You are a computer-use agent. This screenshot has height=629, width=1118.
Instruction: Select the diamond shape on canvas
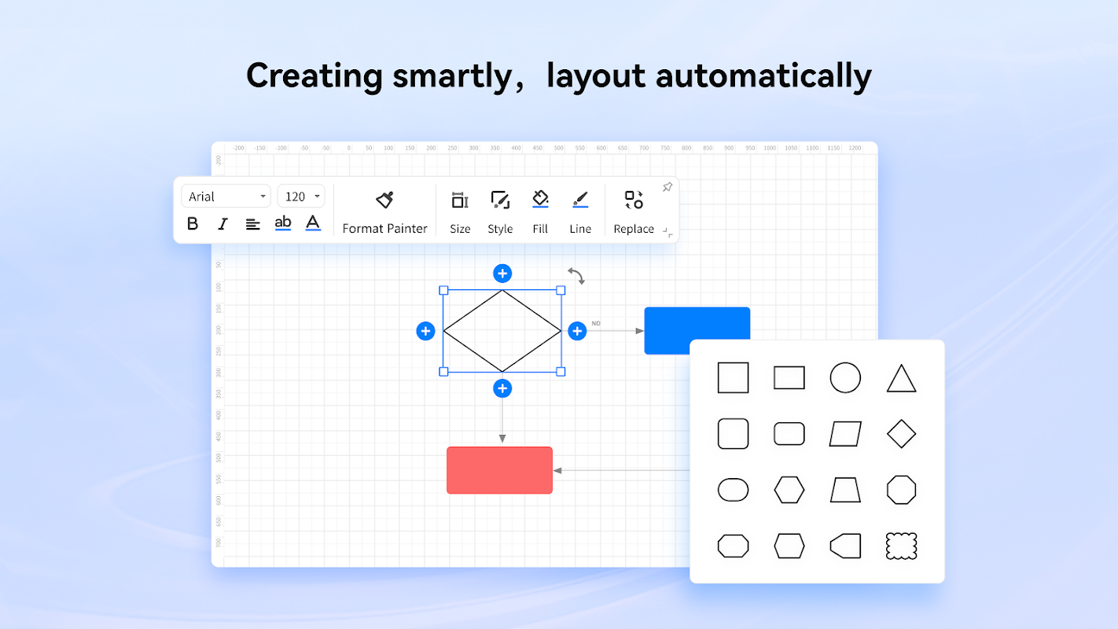tap(502, 331)
